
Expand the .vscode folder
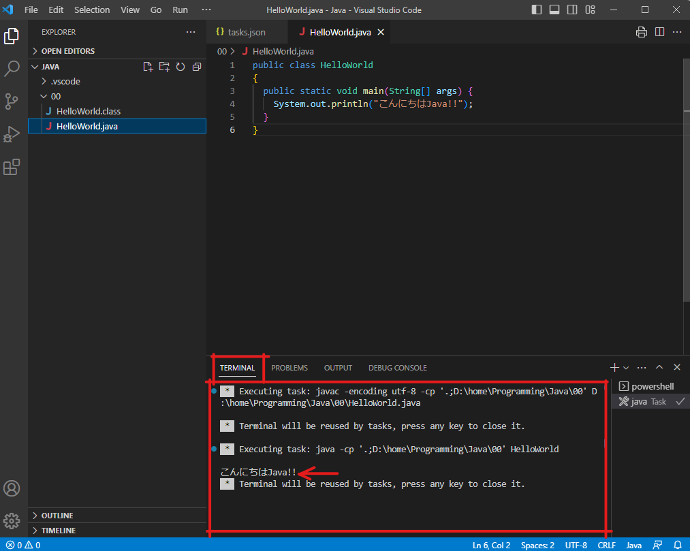pos(65,82)
